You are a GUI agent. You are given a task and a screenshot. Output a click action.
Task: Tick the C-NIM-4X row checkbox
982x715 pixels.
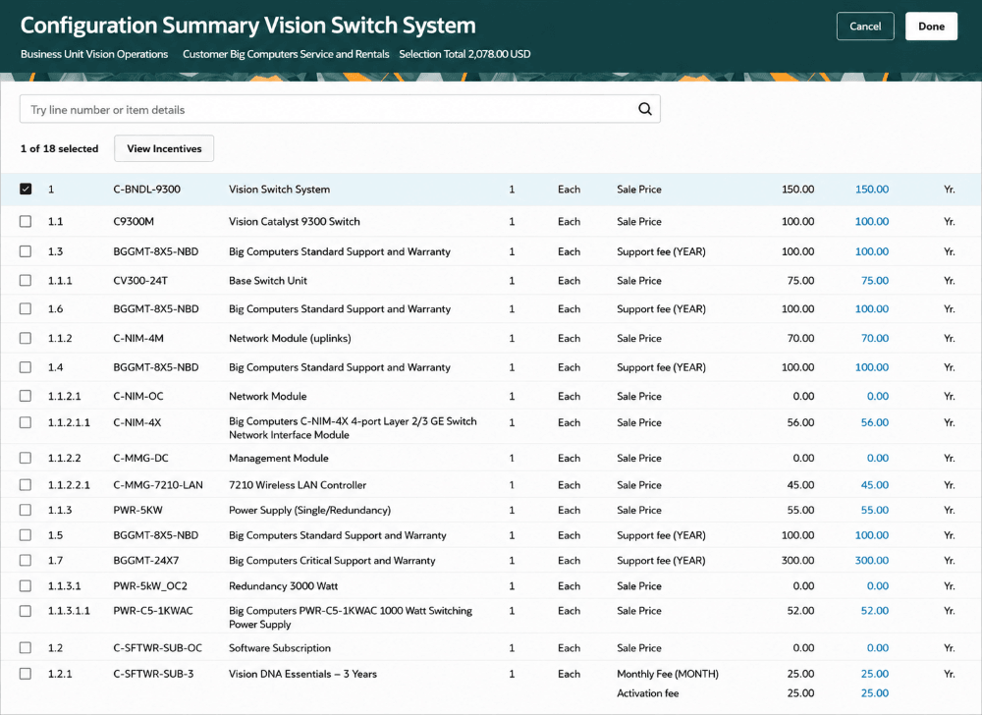[x=26, y=422]
